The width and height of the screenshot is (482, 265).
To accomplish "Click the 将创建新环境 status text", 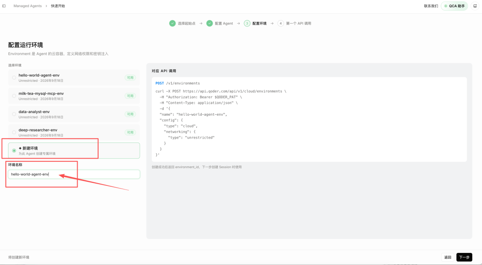I will click(x=19, y=257).
